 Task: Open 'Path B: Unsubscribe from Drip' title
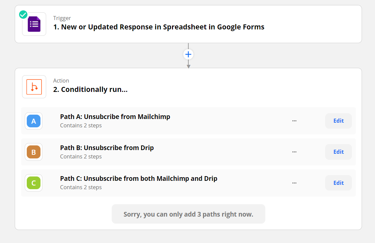(x=107, y=148)
